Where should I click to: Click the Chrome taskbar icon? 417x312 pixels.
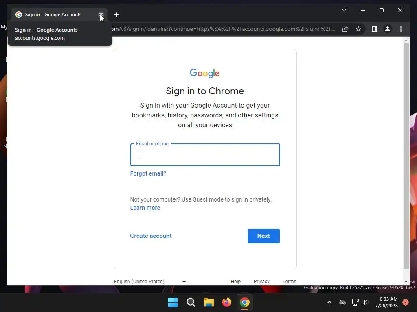tap(245, 302)
